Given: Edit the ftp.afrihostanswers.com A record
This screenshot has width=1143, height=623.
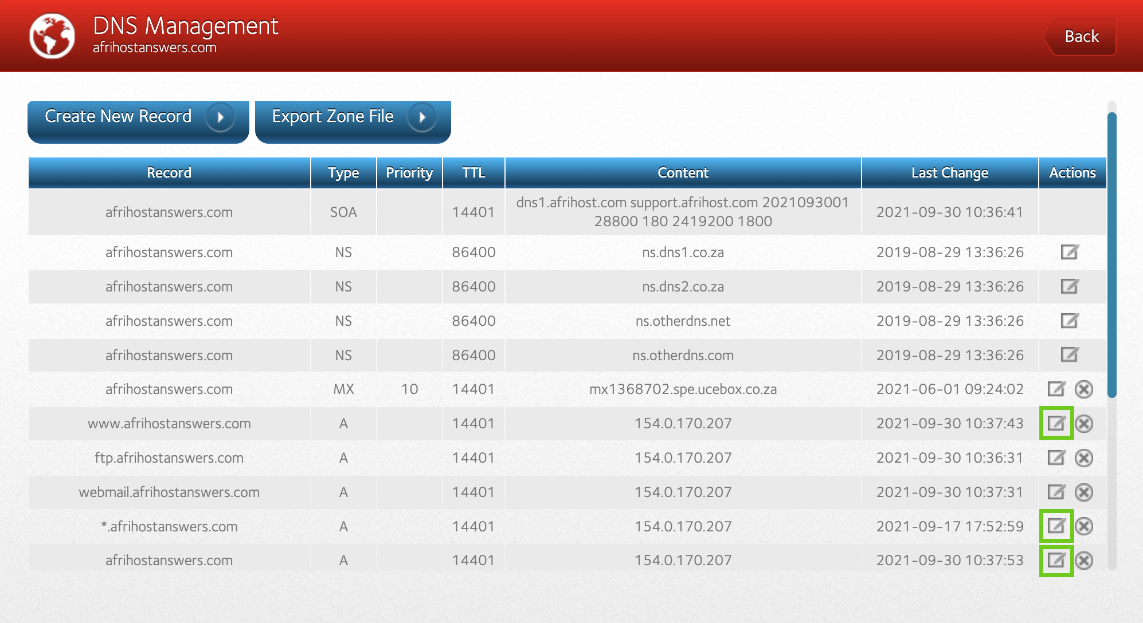Looking at the screenshot, I should pos(1056,458).
